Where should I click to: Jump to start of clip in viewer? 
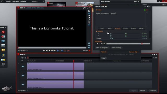point(44,50)
